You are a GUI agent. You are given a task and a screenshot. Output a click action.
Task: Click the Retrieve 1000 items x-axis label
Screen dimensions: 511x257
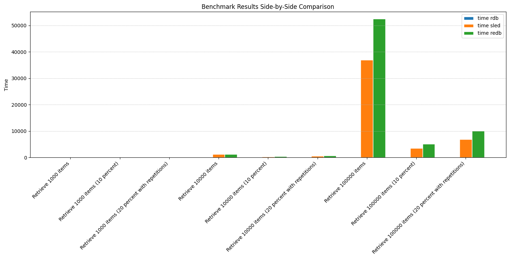(x=51, y=180)
